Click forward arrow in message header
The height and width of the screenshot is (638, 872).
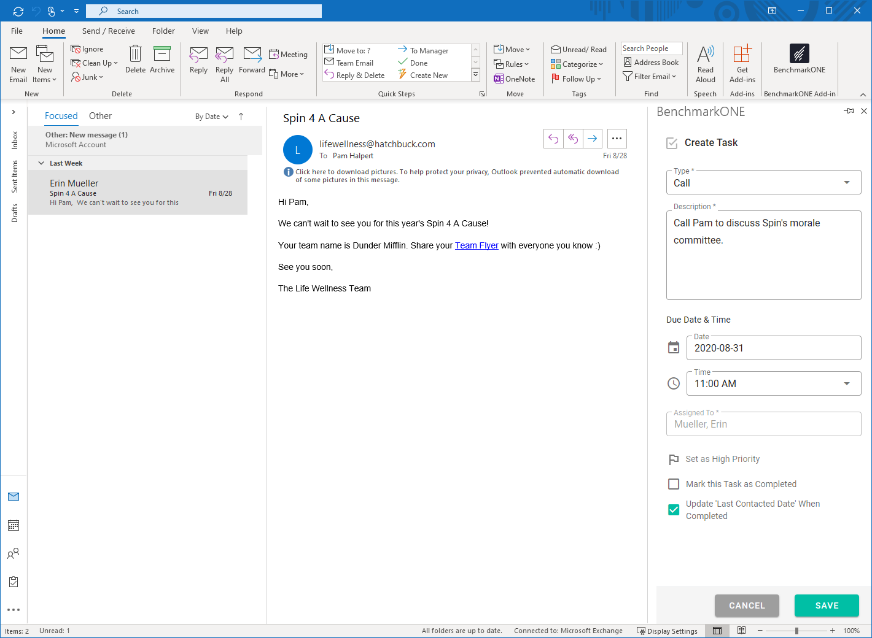pyautogui.click(x=593, y=139)
